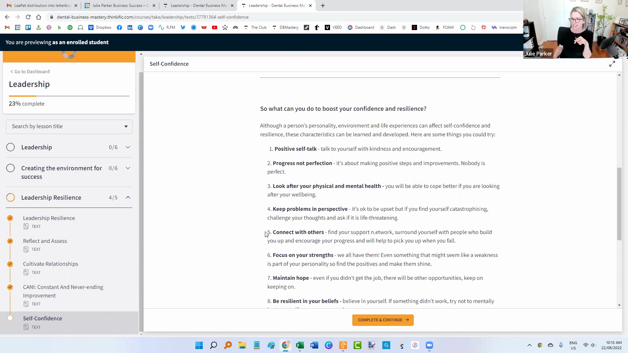Open the VEED bookmark icon
The height and width of the screenshot is (353, 628).
tap(327, 27)
